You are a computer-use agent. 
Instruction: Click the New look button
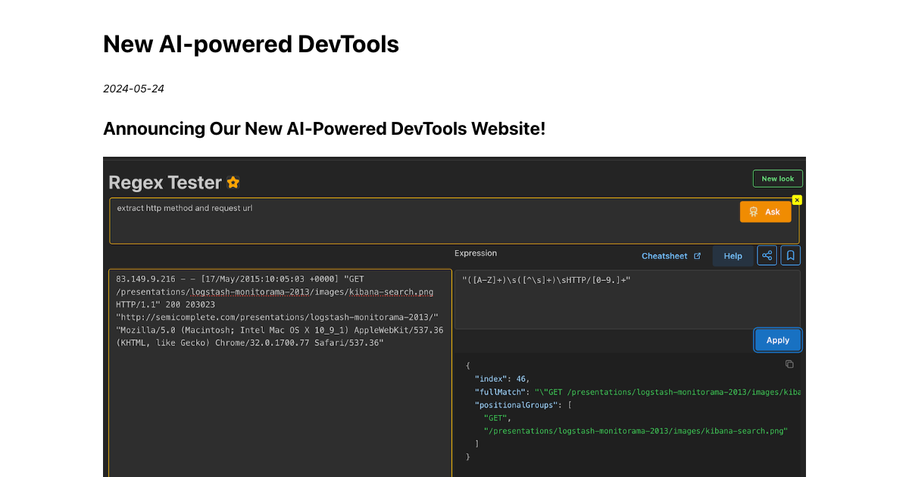(778, 179)
